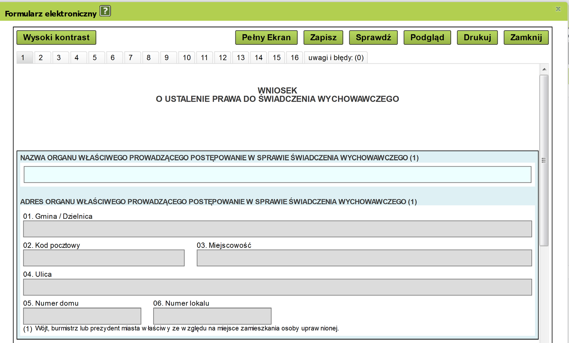Open page tab 6
569x343 pixels.
[x=114, y=58]
